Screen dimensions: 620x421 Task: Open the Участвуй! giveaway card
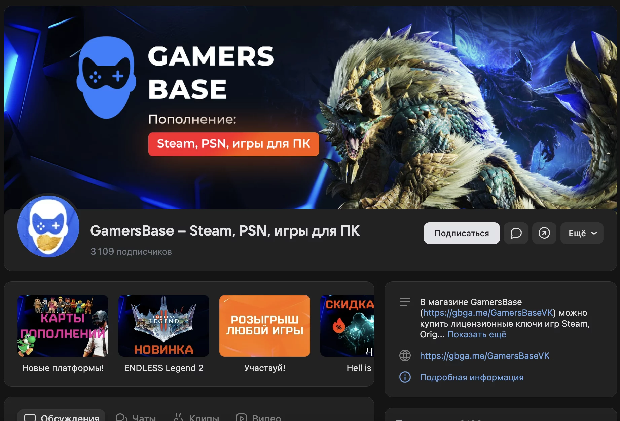click(265, 334)
